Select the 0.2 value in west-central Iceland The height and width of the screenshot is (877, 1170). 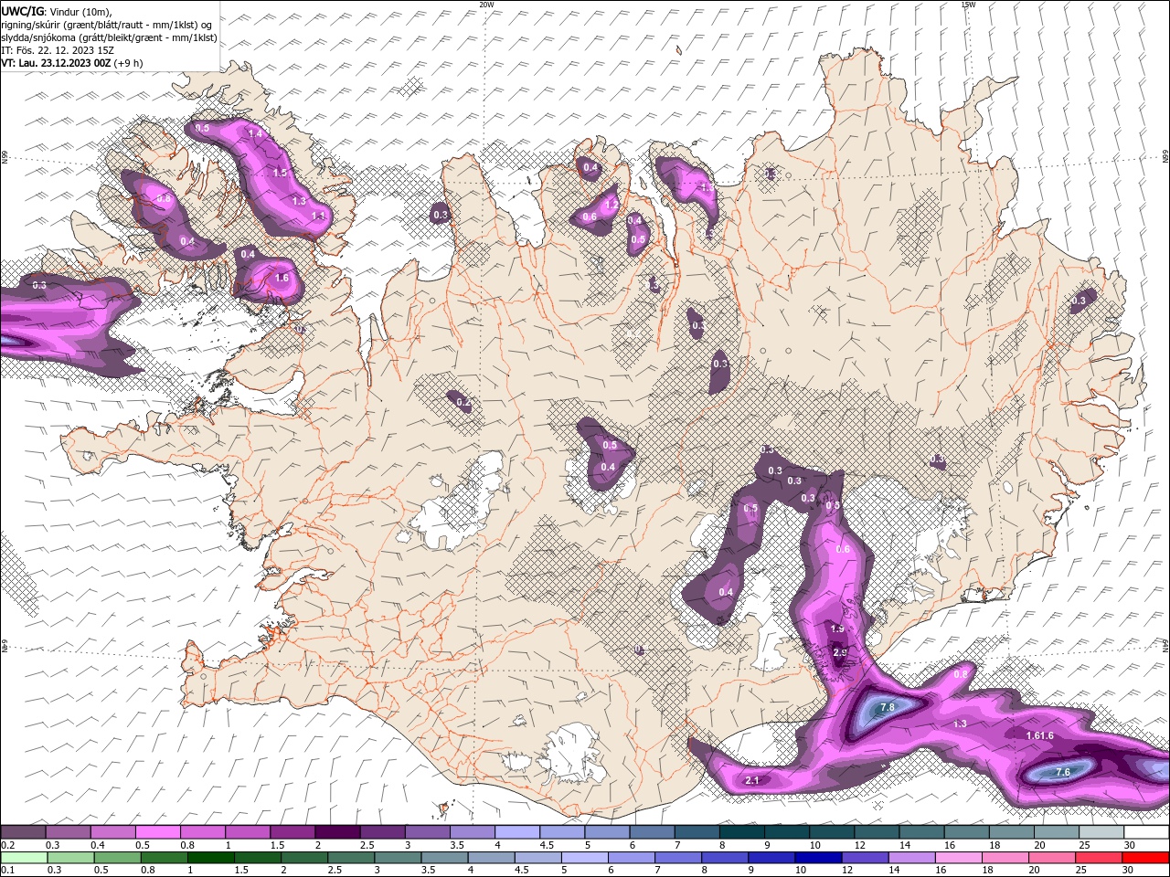pos(463,402)
